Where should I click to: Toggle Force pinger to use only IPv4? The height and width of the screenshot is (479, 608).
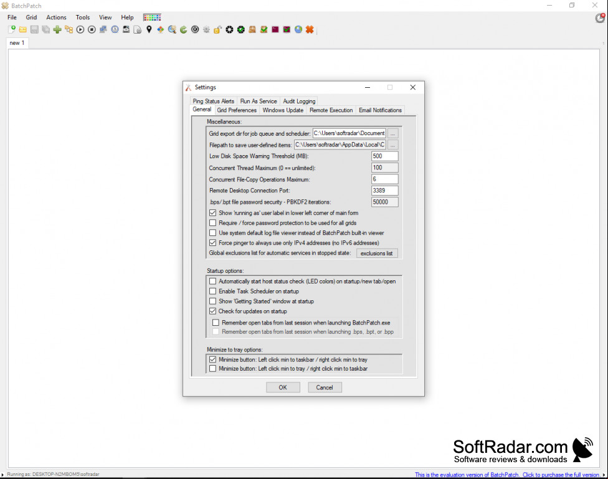[x=212, y=243]
